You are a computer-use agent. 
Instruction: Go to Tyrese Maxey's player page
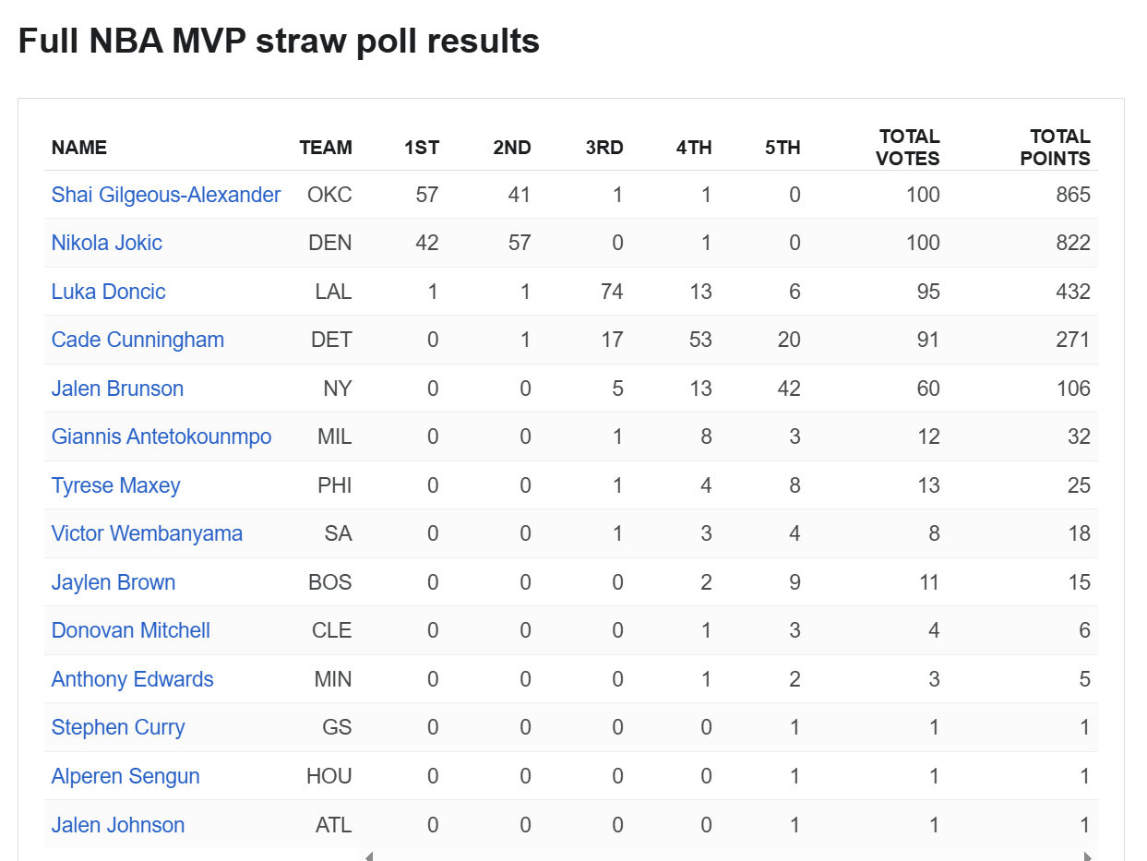tap(116, 485)
